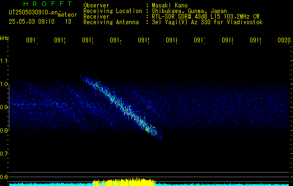The width and height of the screenshot is (293, 186).
Task: Click the yellow "meteor" label
Action: coord(68,15)
